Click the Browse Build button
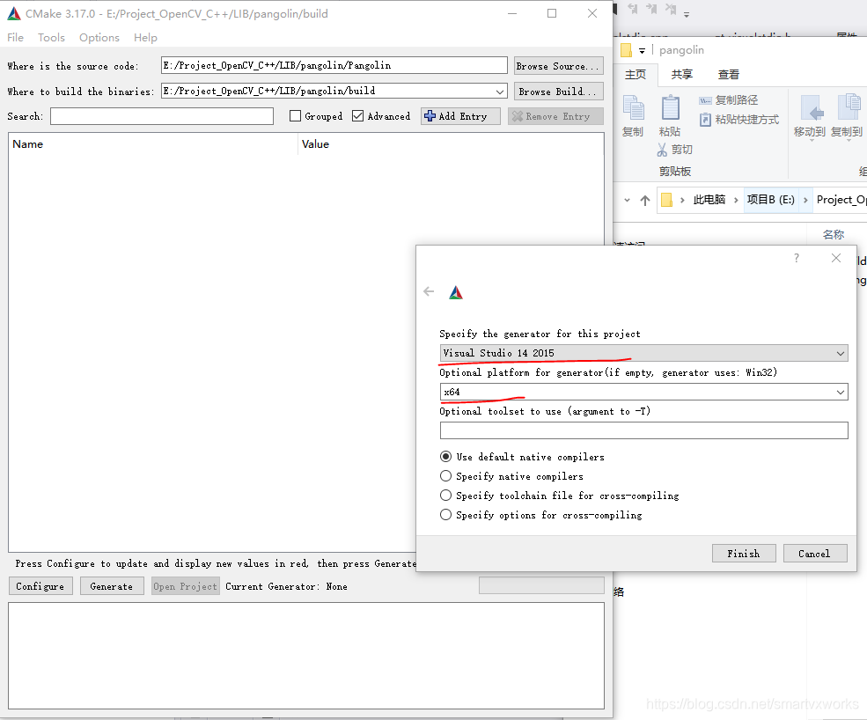 558,92
